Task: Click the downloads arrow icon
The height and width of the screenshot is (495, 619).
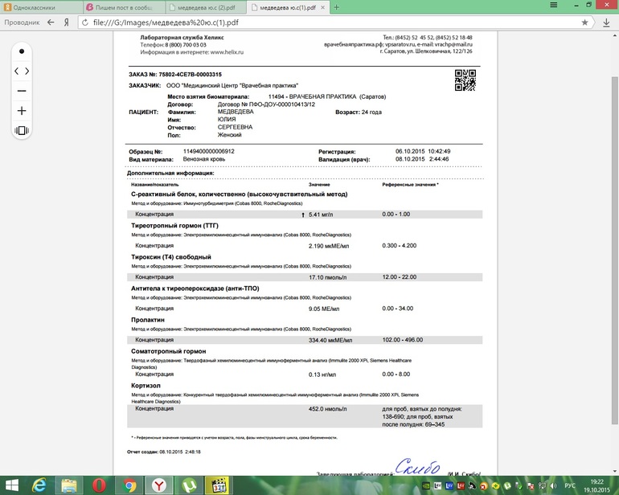Action: [x=607, y=22]
